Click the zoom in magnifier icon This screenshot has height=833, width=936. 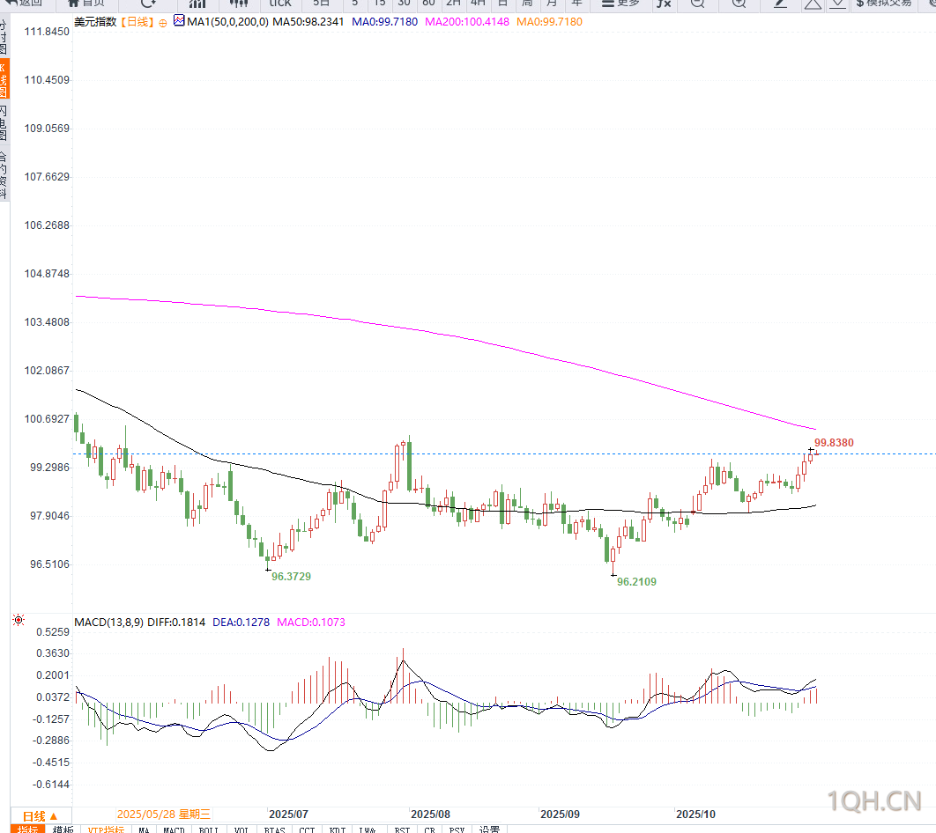(x=739, y=4)
